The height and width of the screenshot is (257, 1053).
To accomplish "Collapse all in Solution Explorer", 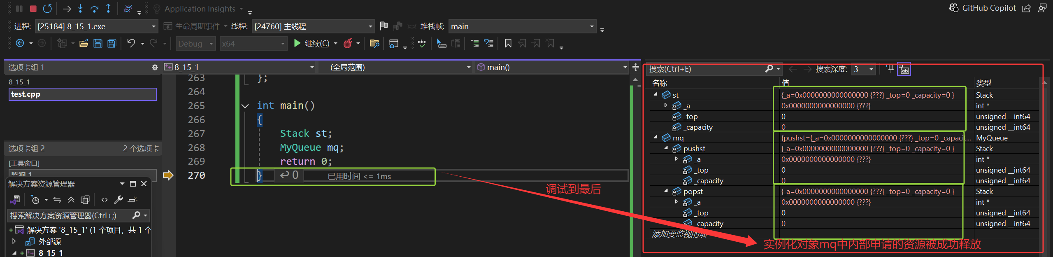I will (71, 200).
